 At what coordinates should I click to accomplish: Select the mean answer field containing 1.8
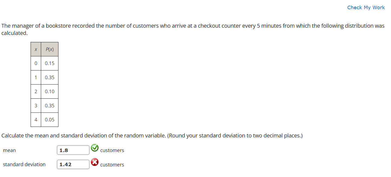[x=73, y=150]
